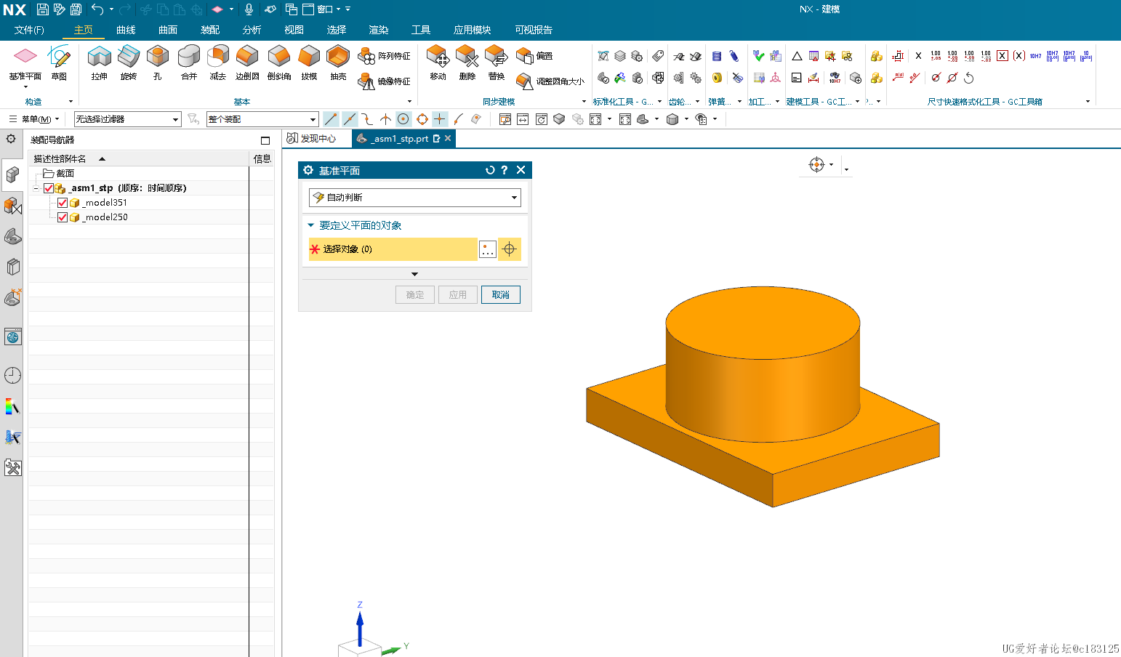The image size is (1121, 657).
Task: Toggle the snap point circle-center option
Action: (x=403, y=119)
